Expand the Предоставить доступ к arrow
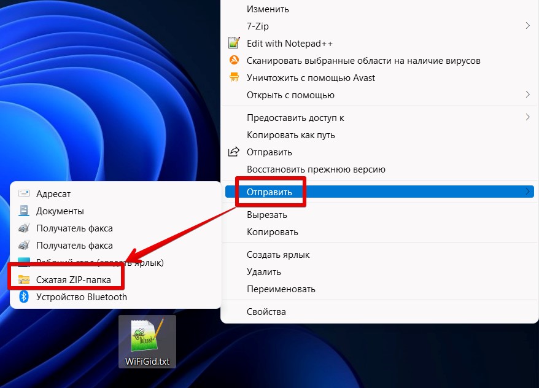The width and height of the screenshot is (539, 388). coord(528,117)
